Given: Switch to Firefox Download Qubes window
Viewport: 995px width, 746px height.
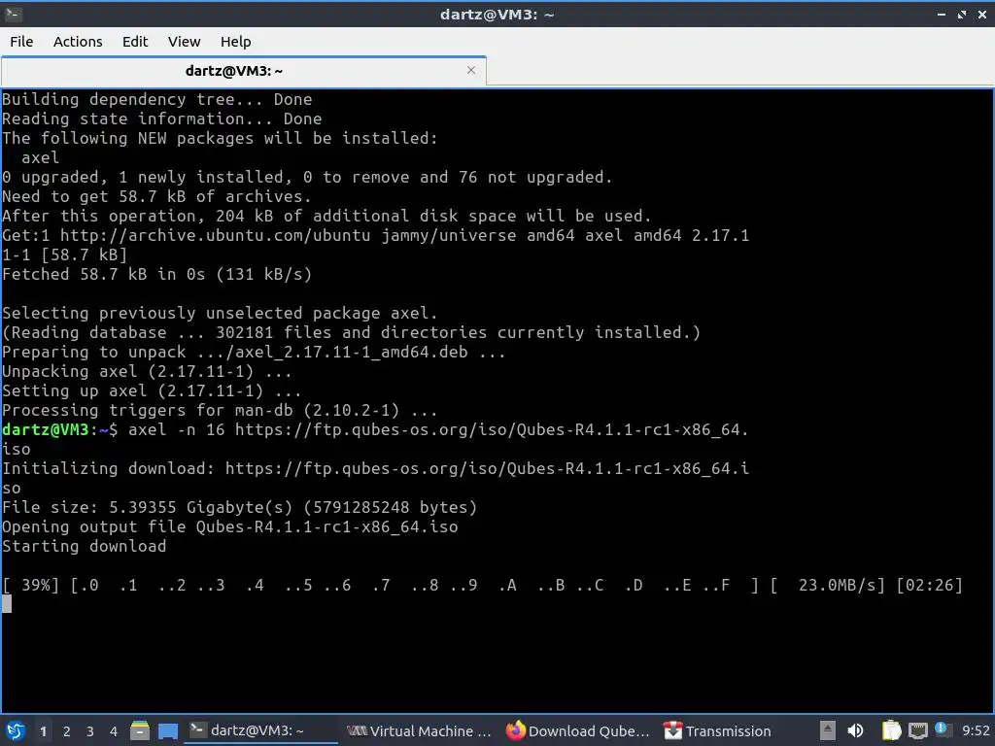Looking at the screenshot, I should 578,730.
